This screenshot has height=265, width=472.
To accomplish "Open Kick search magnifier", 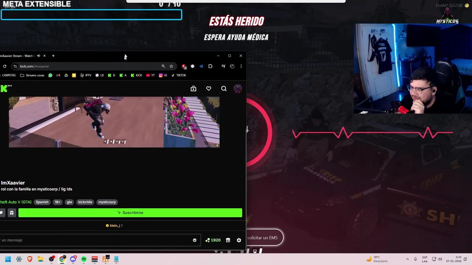I will (x=224, y=89).
